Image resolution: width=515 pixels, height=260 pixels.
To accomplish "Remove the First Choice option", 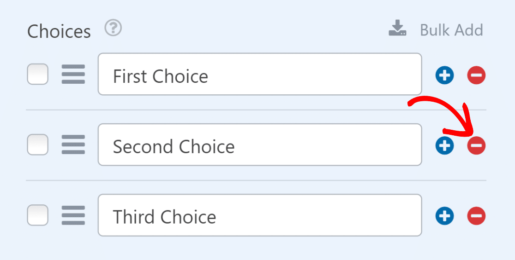I will coord(476,75).
